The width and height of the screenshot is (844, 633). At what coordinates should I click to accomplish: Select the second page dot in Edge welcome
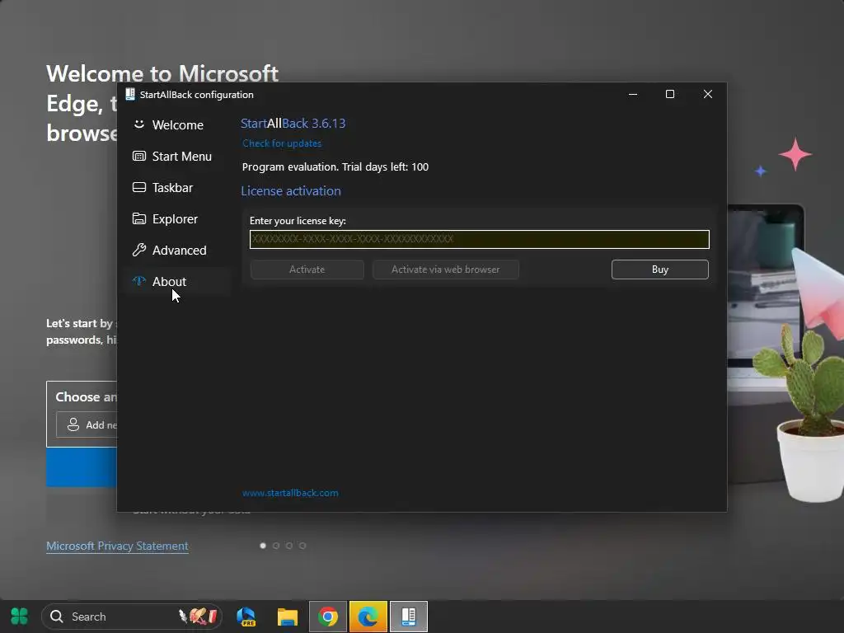click(276, 546)
